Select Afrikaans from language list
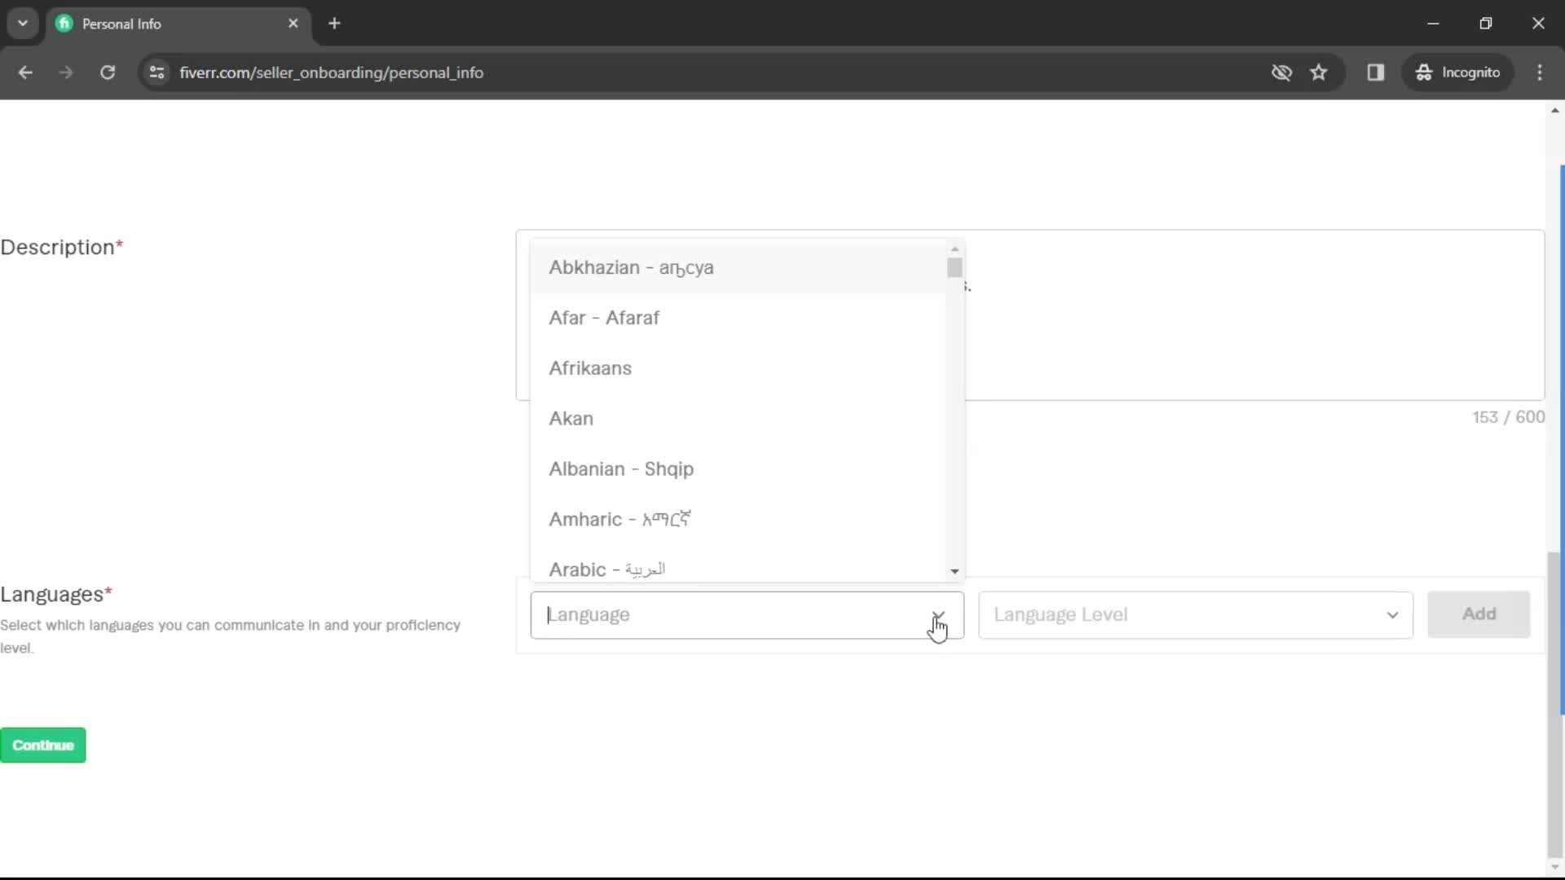The image size is (1565, 880). (590, 367)
